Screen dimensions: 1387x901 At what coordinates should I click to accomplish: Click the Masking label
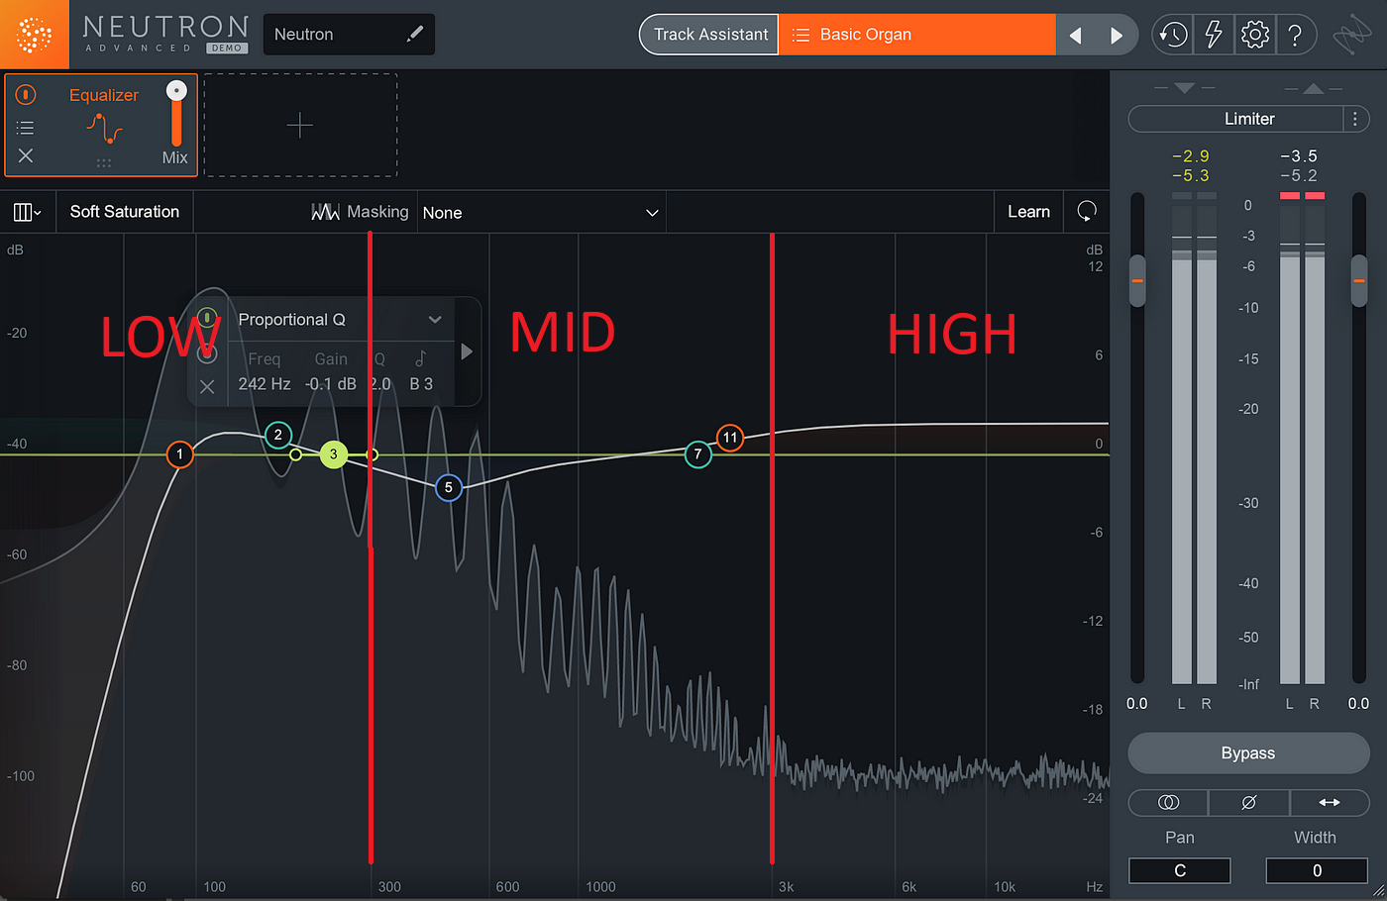[377, 212]
